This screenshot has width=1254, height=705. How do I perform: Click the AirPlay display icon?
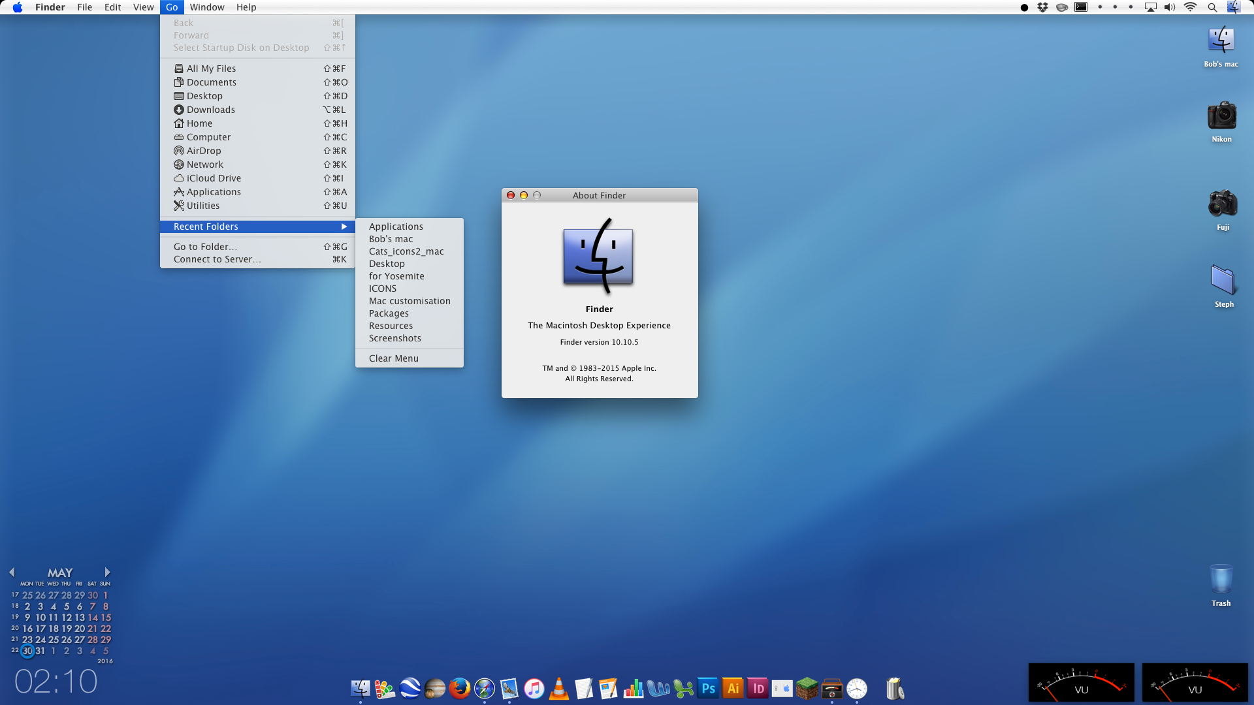pyautogui.click(x=1151, y=7)
